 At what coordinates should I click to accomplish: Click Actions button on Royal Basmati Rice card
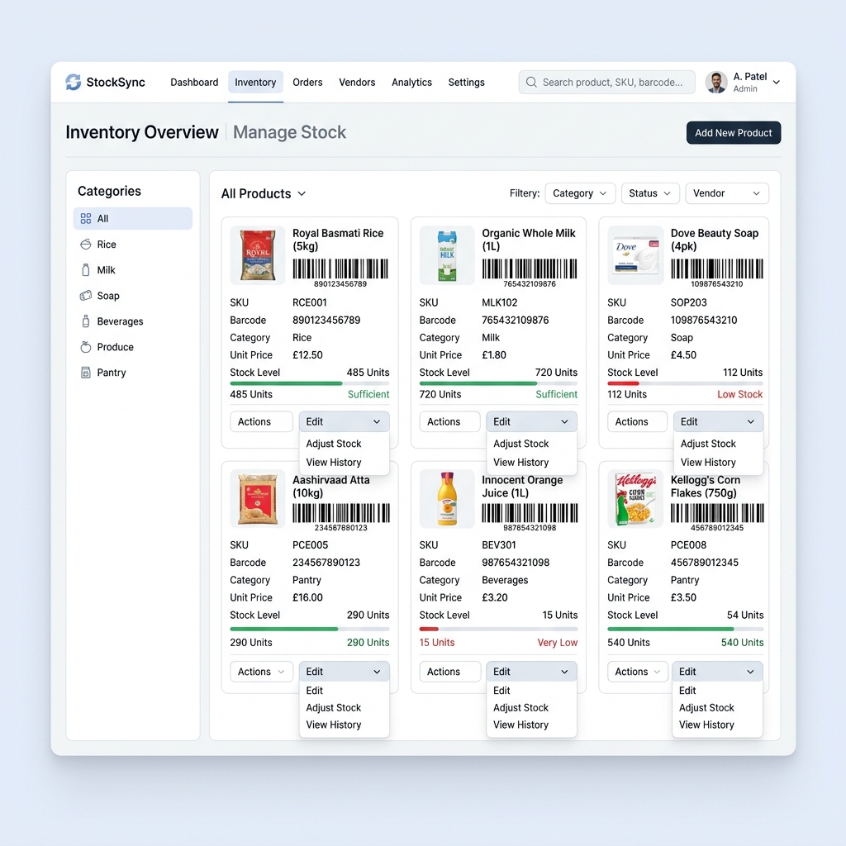(x=261, y=421)
